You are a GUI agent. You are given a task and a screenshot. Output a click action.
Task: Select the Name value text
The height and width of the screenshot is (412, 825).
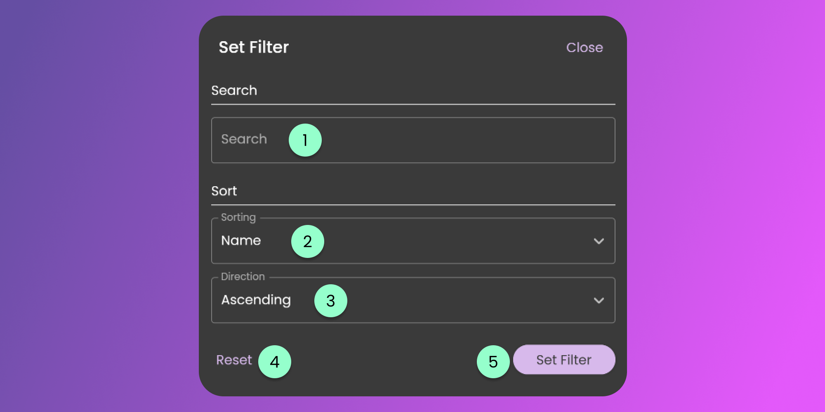[241, 241]
